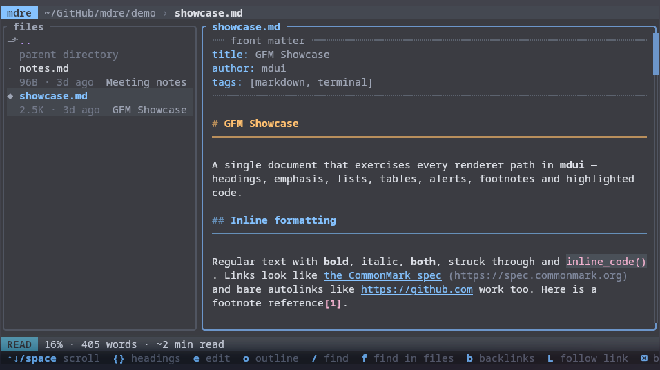Open the https://github.com autolink
660x370 pixels.
pos(417,289)
